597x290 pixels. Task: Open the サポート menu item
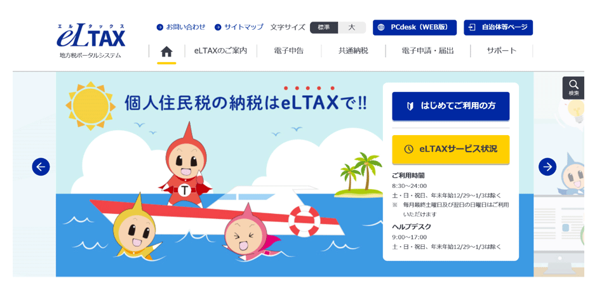pyautogui.click(x=502, y=51)
